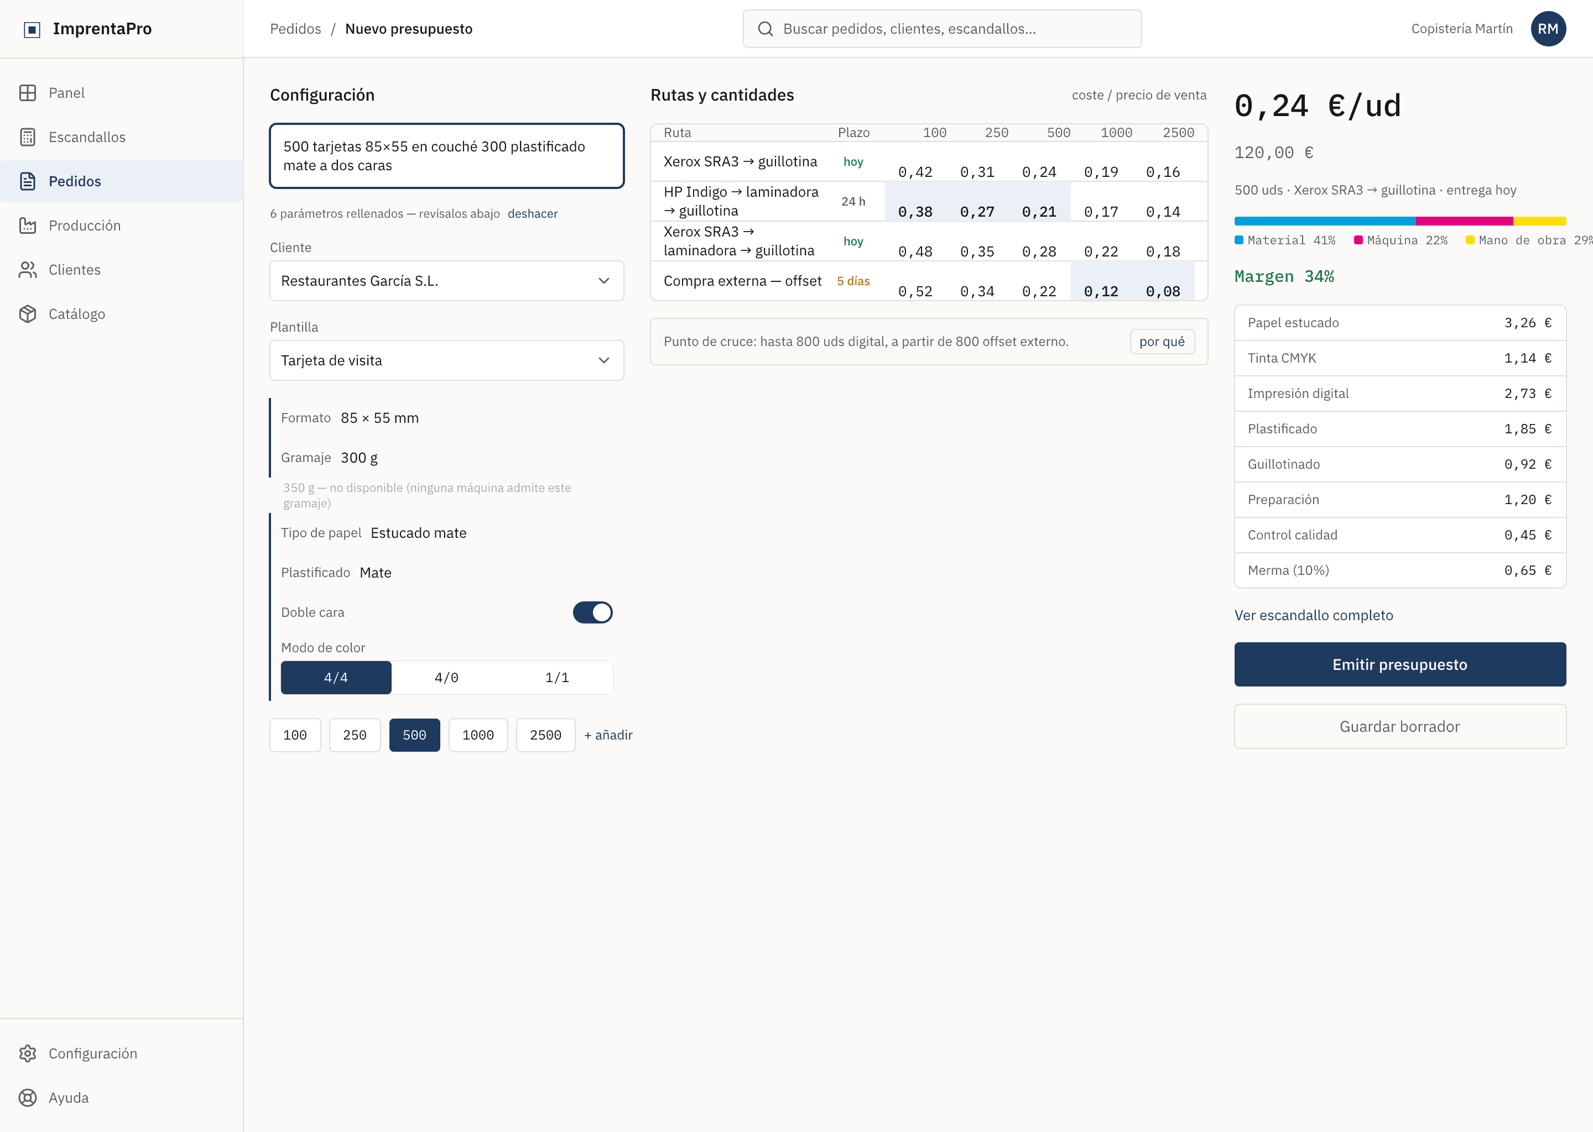Click the Producción factory icon
This screenshot has height=1132, width=1593.
[28, 226]
